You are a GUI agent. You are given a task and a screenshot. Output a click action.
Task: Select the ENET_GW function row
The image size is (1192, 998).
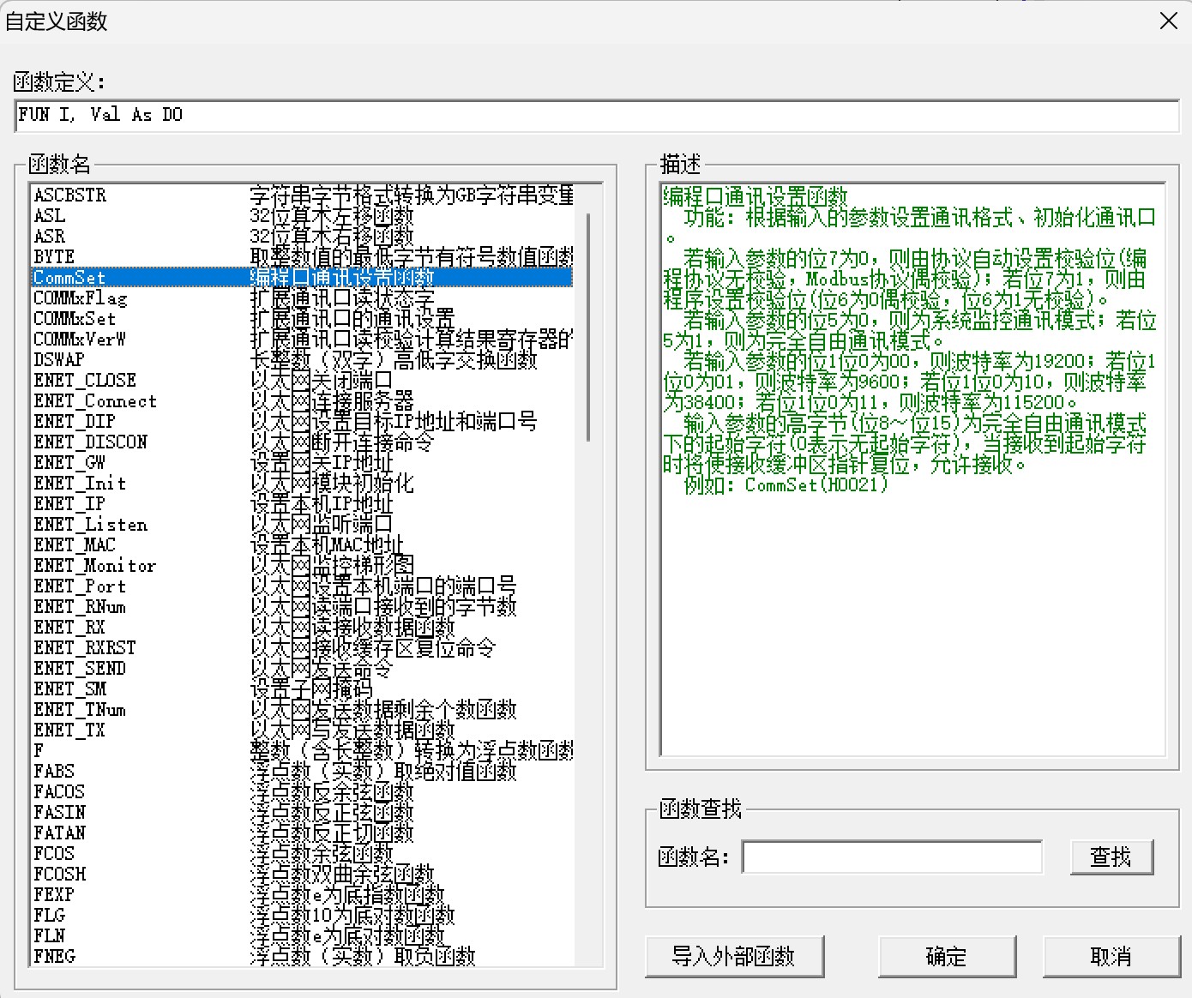(x=303, y=463)
